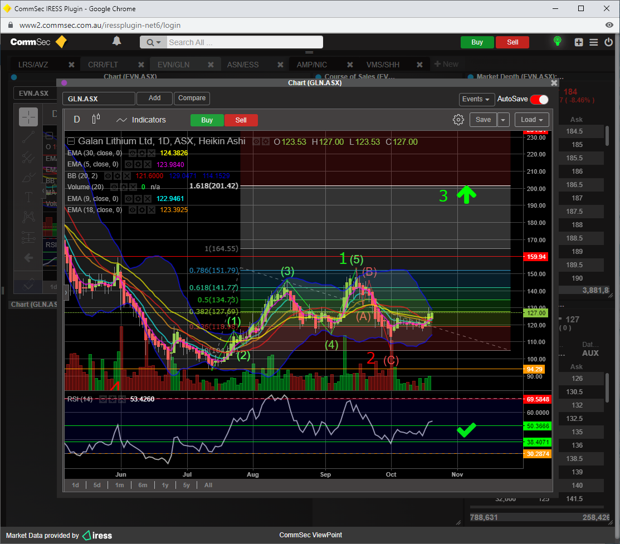Open the search type dropdown in Search All
The height and width of the screenshot is (544, 620).
click(153, 42)
